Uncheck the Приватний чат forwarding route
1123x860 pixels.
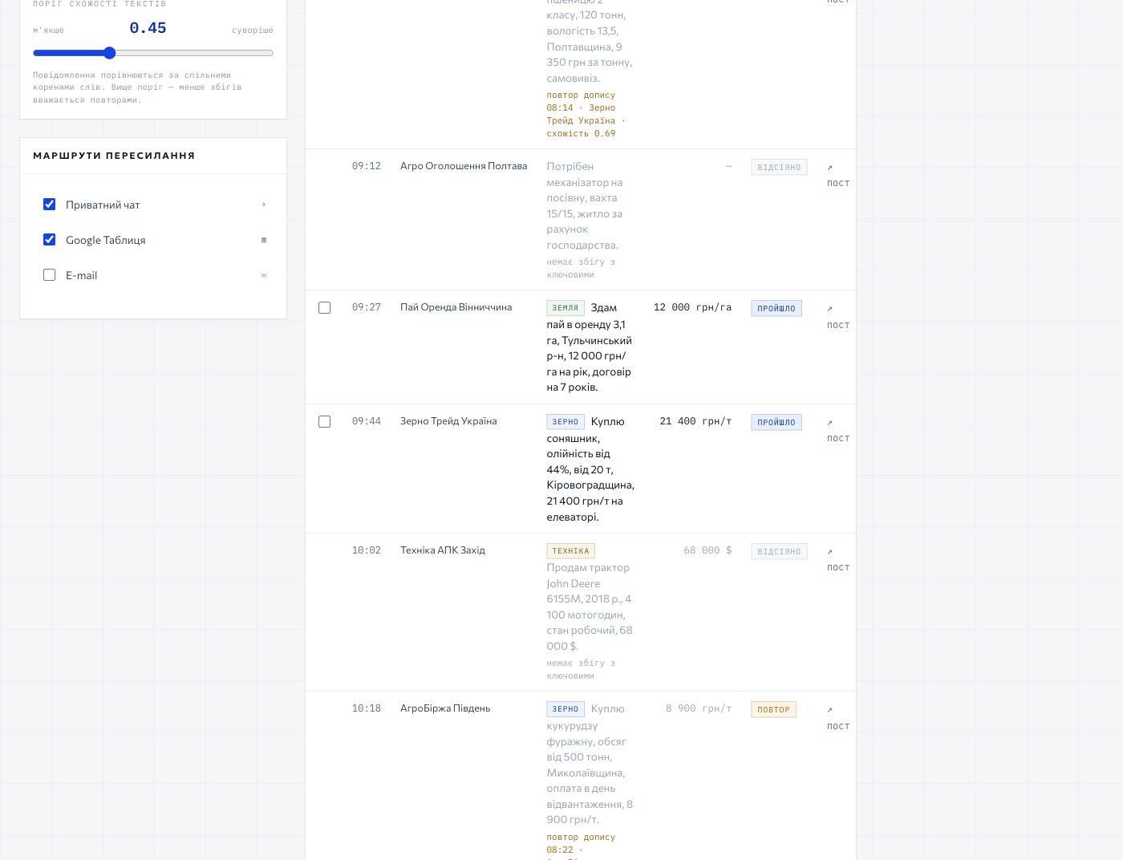point(50,205)
